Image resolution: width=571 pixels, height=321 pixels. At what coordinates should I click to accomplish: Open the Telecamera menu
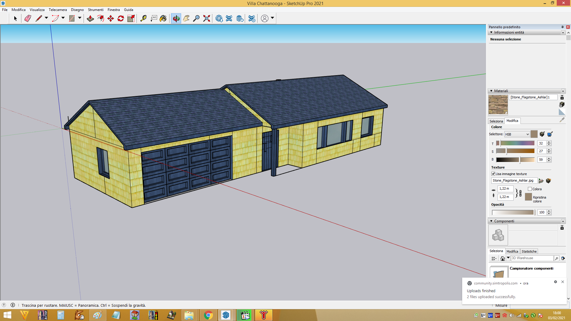(58, 10)
